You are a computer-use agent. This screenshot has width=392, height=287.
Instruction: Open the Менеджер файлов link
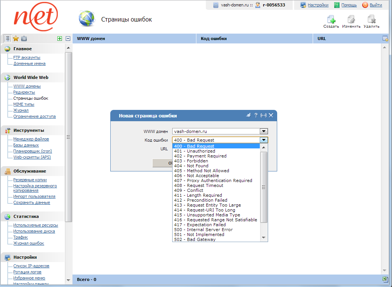[x=31, y=139]
